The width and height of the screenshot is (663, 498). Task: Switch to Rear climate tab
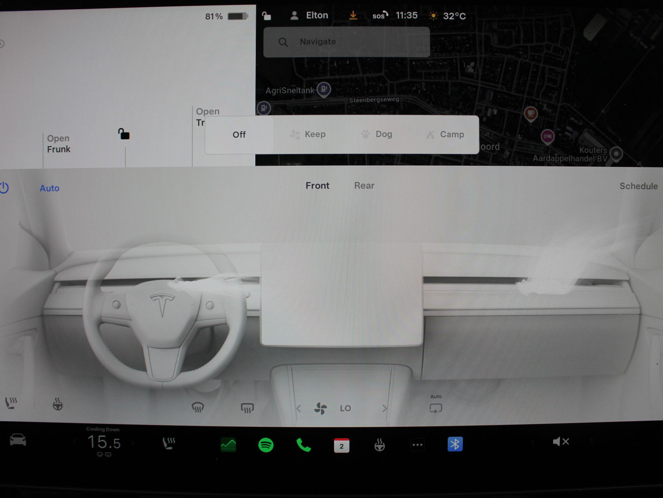pos(364,186)
